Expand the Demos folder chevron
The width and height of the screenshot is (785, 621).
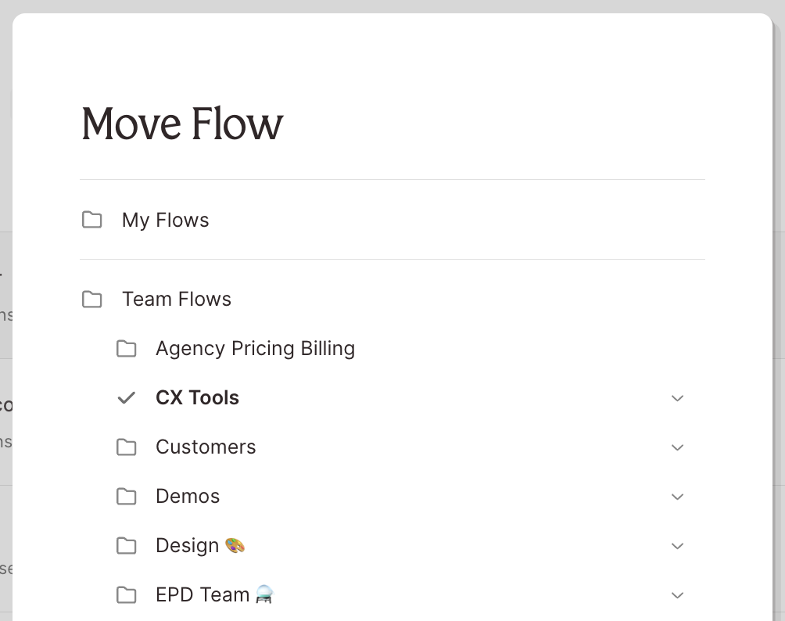[677, 497]
